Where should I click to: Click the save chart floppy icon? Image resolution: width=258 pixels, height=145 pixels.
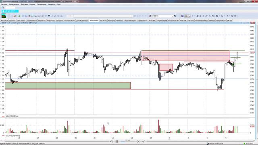tap(182, 16)
